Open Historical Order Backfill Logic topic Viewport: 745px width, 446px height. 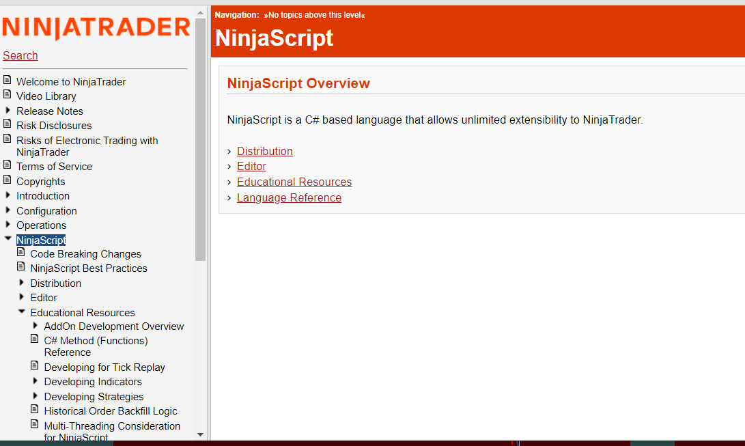pyautogui.click(x=111, y=411)
